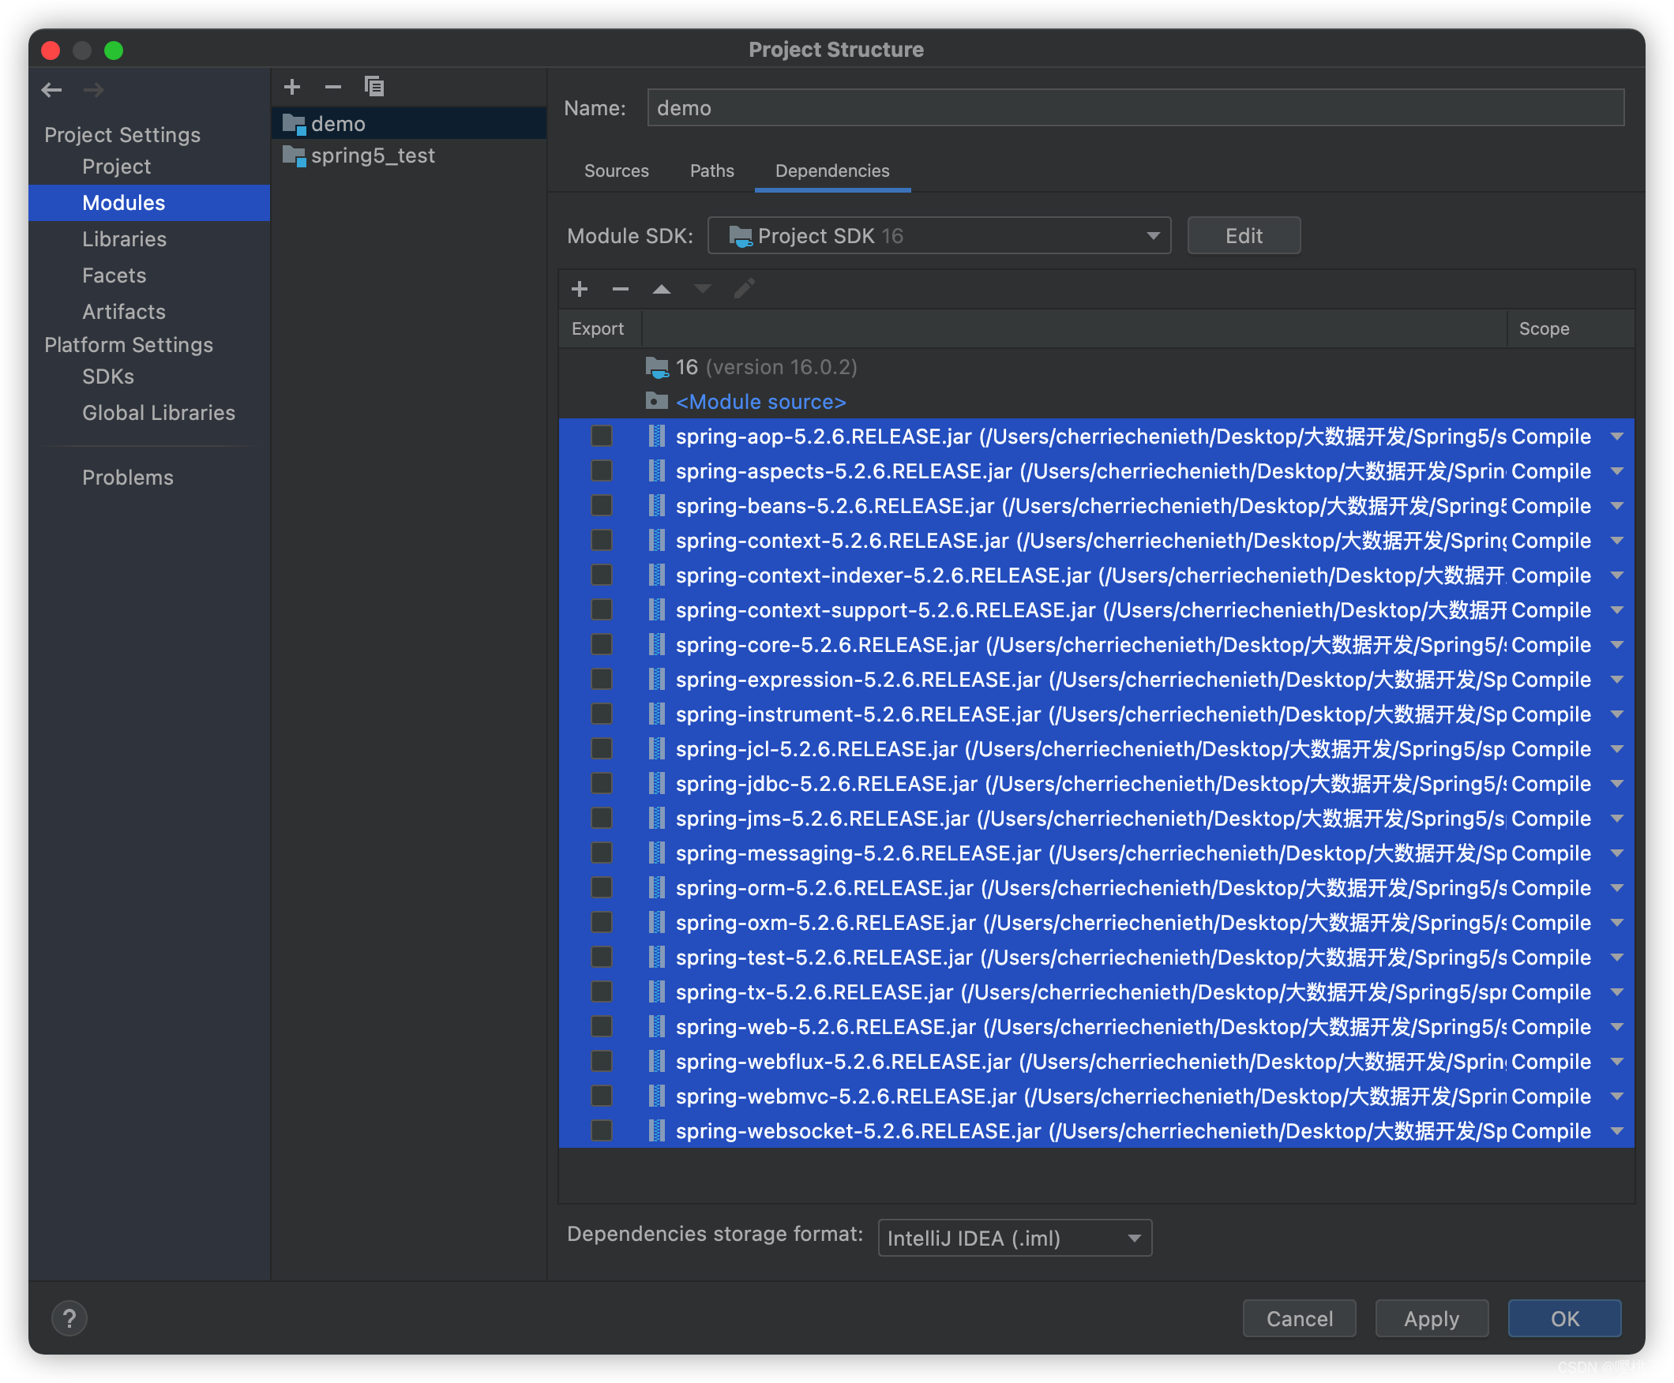Click the module Name input field
The height and width of the screenshot is (1383, 1674).
[x=1135, y=107]
